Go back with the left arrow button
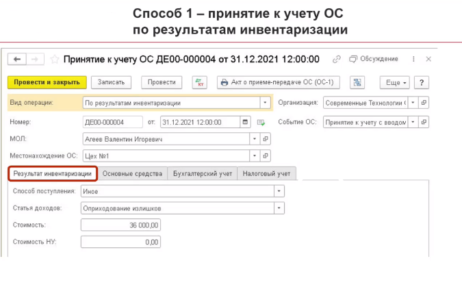The height and width of the screenshot is (298, 462). click(x=17, y=60)
